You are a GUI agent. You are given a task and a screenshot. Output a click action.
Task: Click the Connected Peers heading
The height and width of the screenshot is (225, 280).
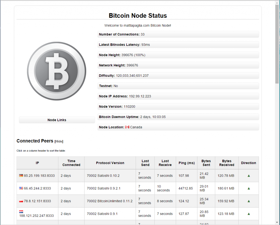coord(35,141)
